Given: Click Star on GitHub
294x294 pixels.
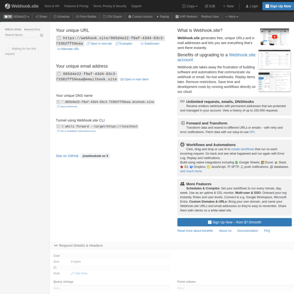Looking at the screenshot, I should point(67,156).
